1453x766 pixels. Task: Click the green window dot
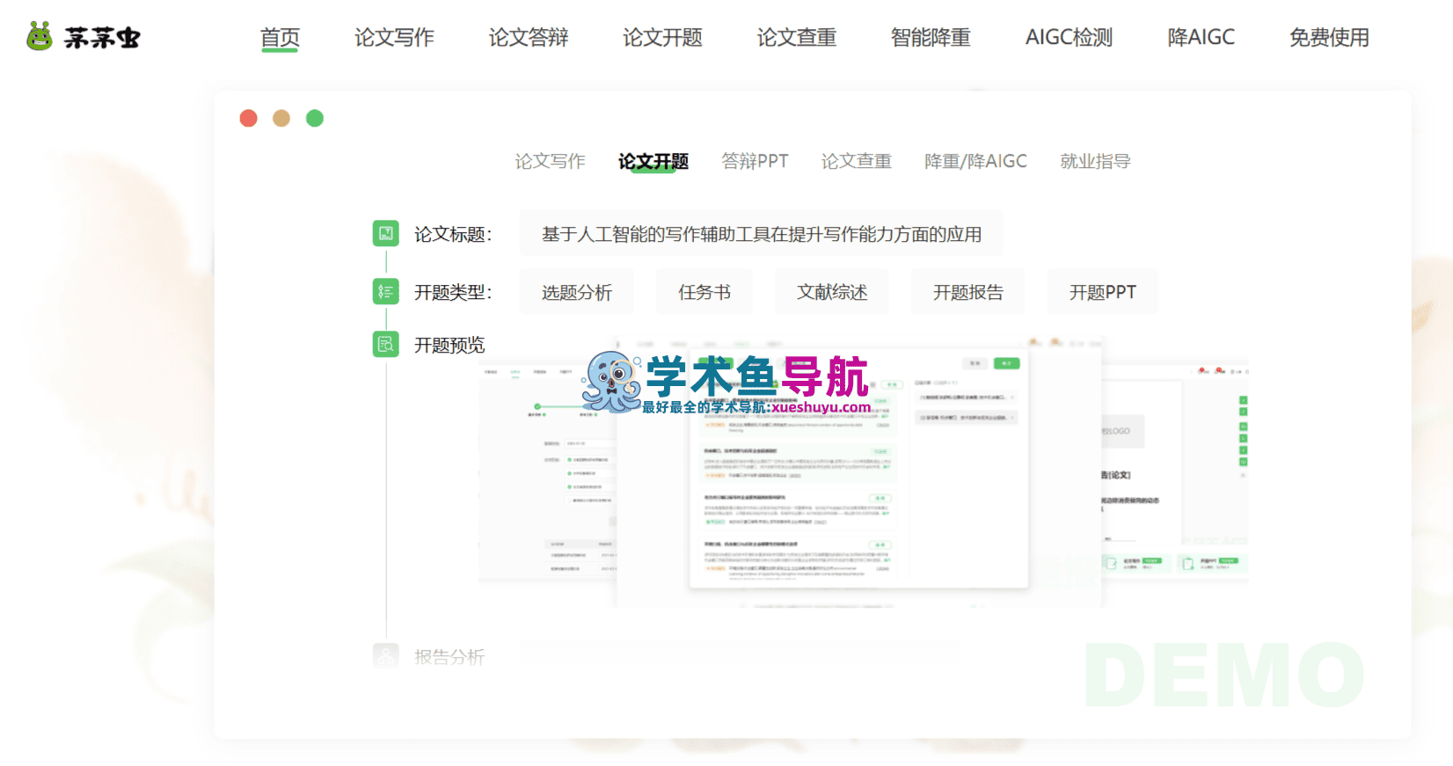tap(315, 118)
